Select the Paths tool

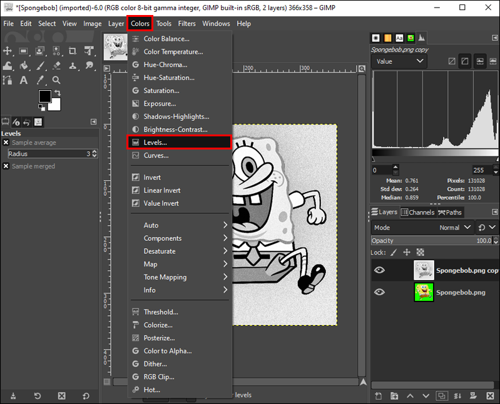(8, 80)
